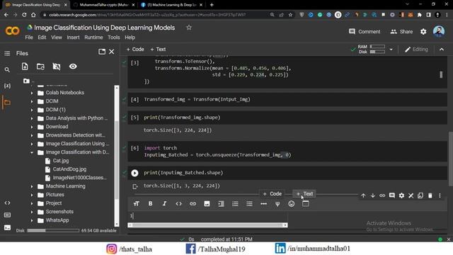Viewport: 453px width, 255px height.
Task: Expand the Screenshots folder
Action: [32, 212]
